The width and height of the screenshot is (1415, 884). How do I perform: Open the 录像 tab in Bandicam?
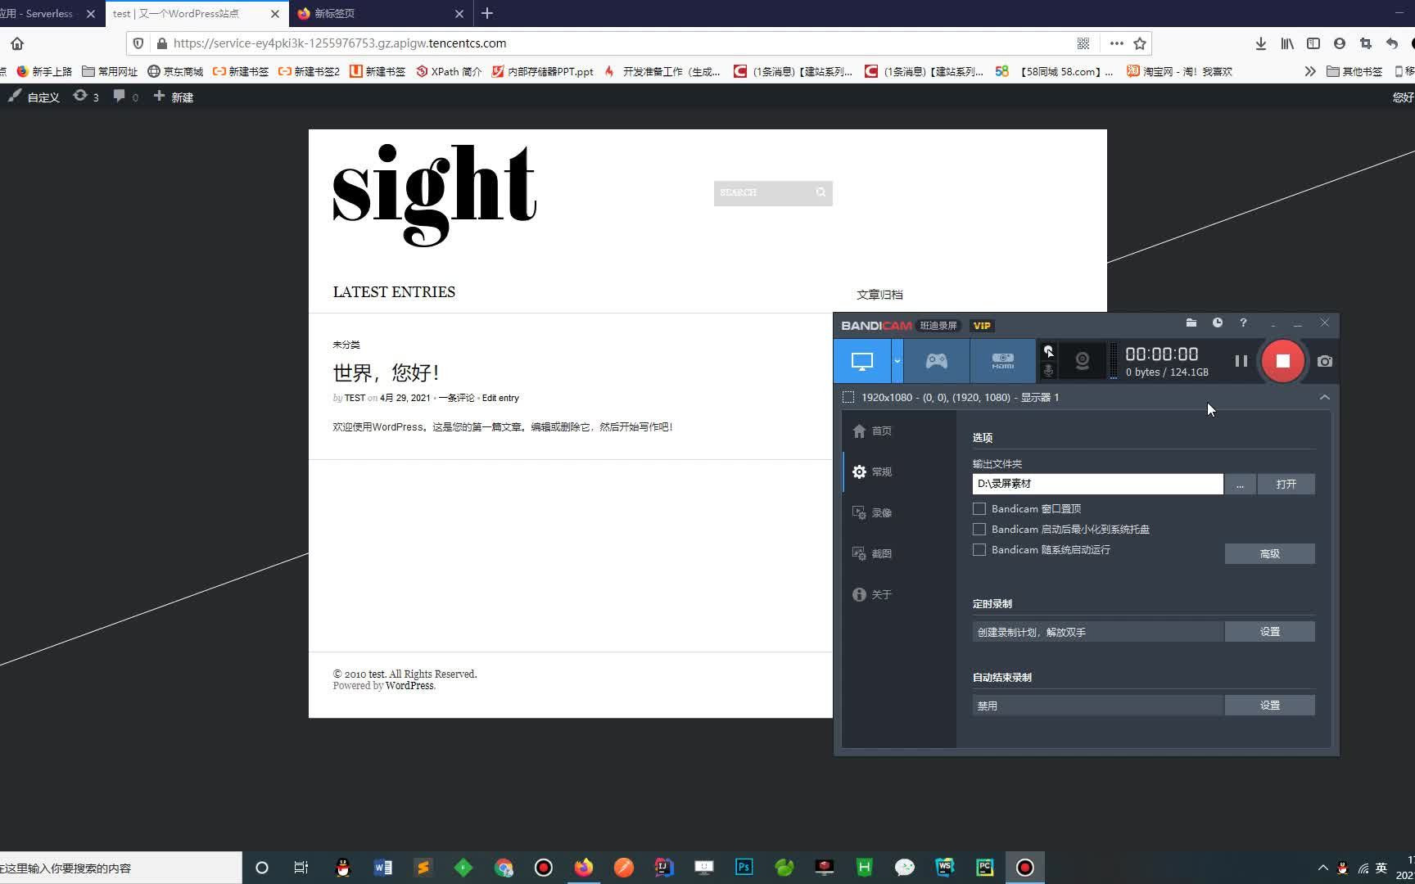873,512
